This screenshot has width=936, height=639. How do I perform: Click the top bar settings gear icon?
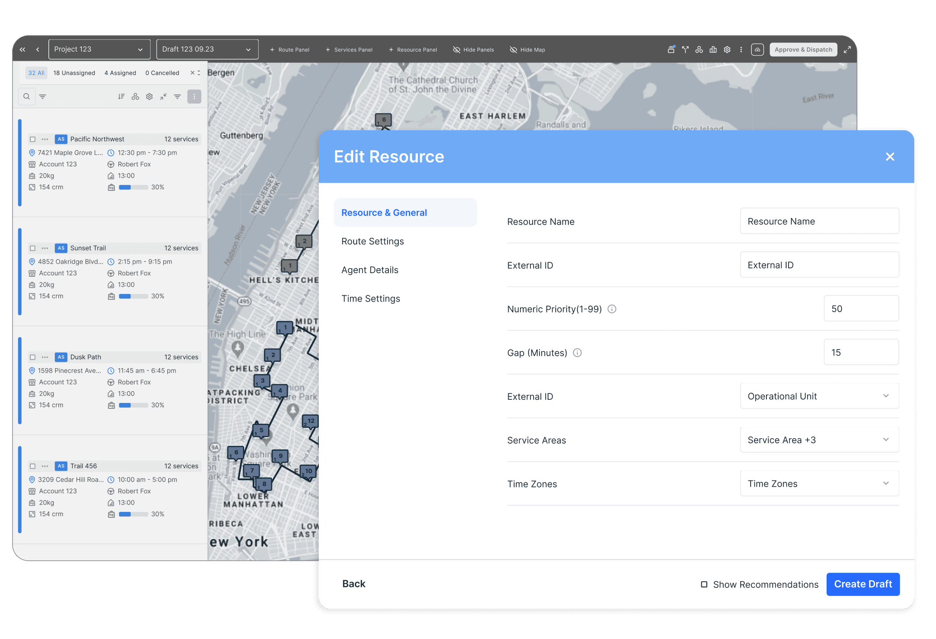727,50
